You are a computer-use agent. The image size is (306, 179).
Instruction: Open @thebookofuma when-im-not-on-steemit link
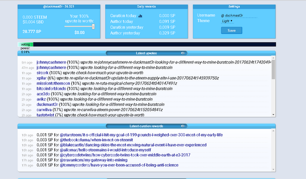point(96,140)
